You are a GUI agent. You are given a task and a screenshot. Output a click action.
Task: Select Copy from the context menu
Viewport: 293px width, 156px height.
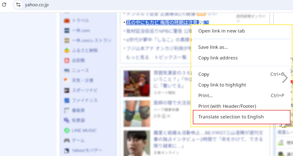[x=204, y=74]
